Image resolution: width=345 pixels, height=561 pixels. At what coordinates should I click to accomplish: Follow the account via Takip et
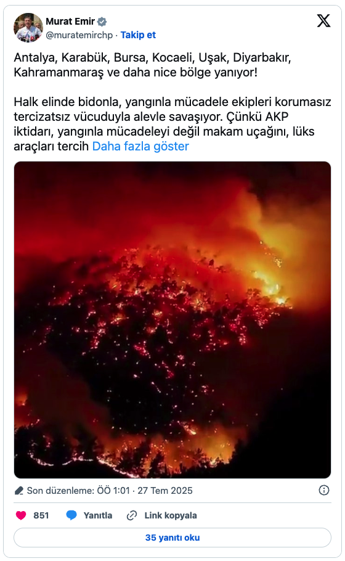pyautogui.click(x=138, y=35)
